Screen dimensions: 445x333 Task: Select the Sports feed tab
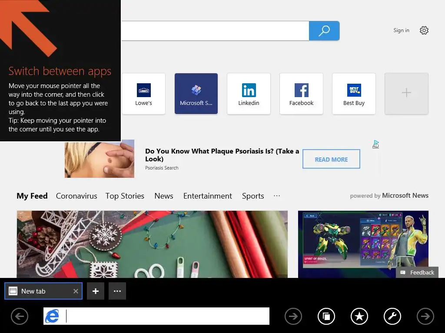pyautogui.click(x=253, y=196)
